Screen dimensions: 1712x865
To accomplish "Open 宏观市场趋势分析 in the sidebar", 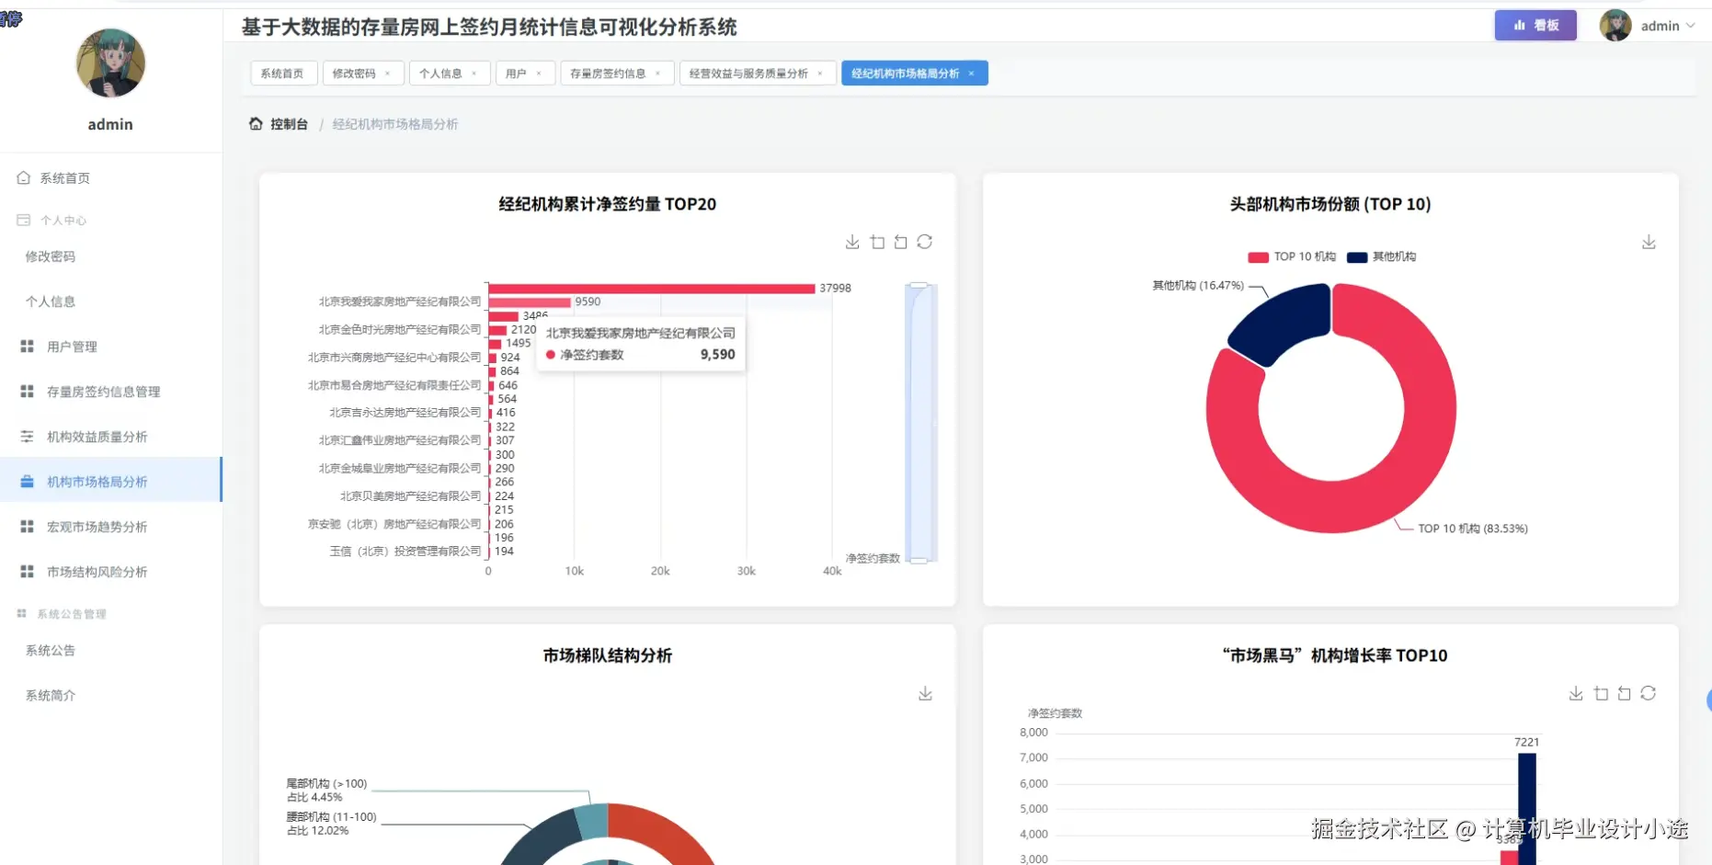I will tap(97, 527).
